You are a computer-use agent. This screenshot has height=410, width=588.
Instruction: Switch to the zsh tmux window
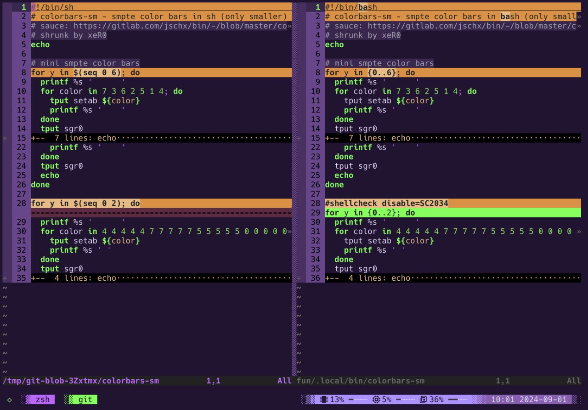[x=42, y=399]
